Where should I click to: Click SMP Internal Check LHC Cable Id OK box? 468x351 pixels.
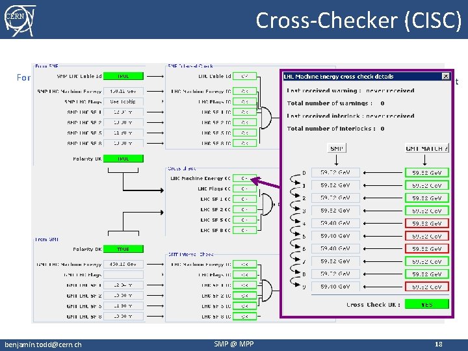point(244,76)
